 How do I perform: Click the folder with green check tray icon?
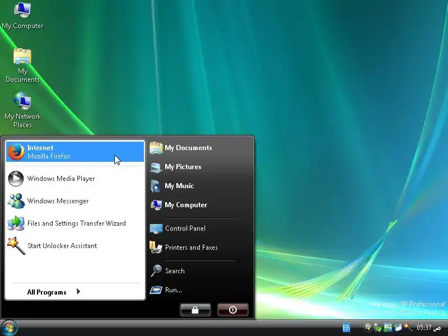coord(398,328)
